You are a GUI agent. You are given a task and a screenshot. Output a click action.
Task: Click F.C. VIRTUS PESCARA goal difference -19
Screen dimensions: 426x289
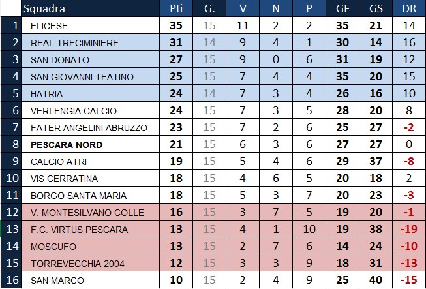[x=409, y=229]
